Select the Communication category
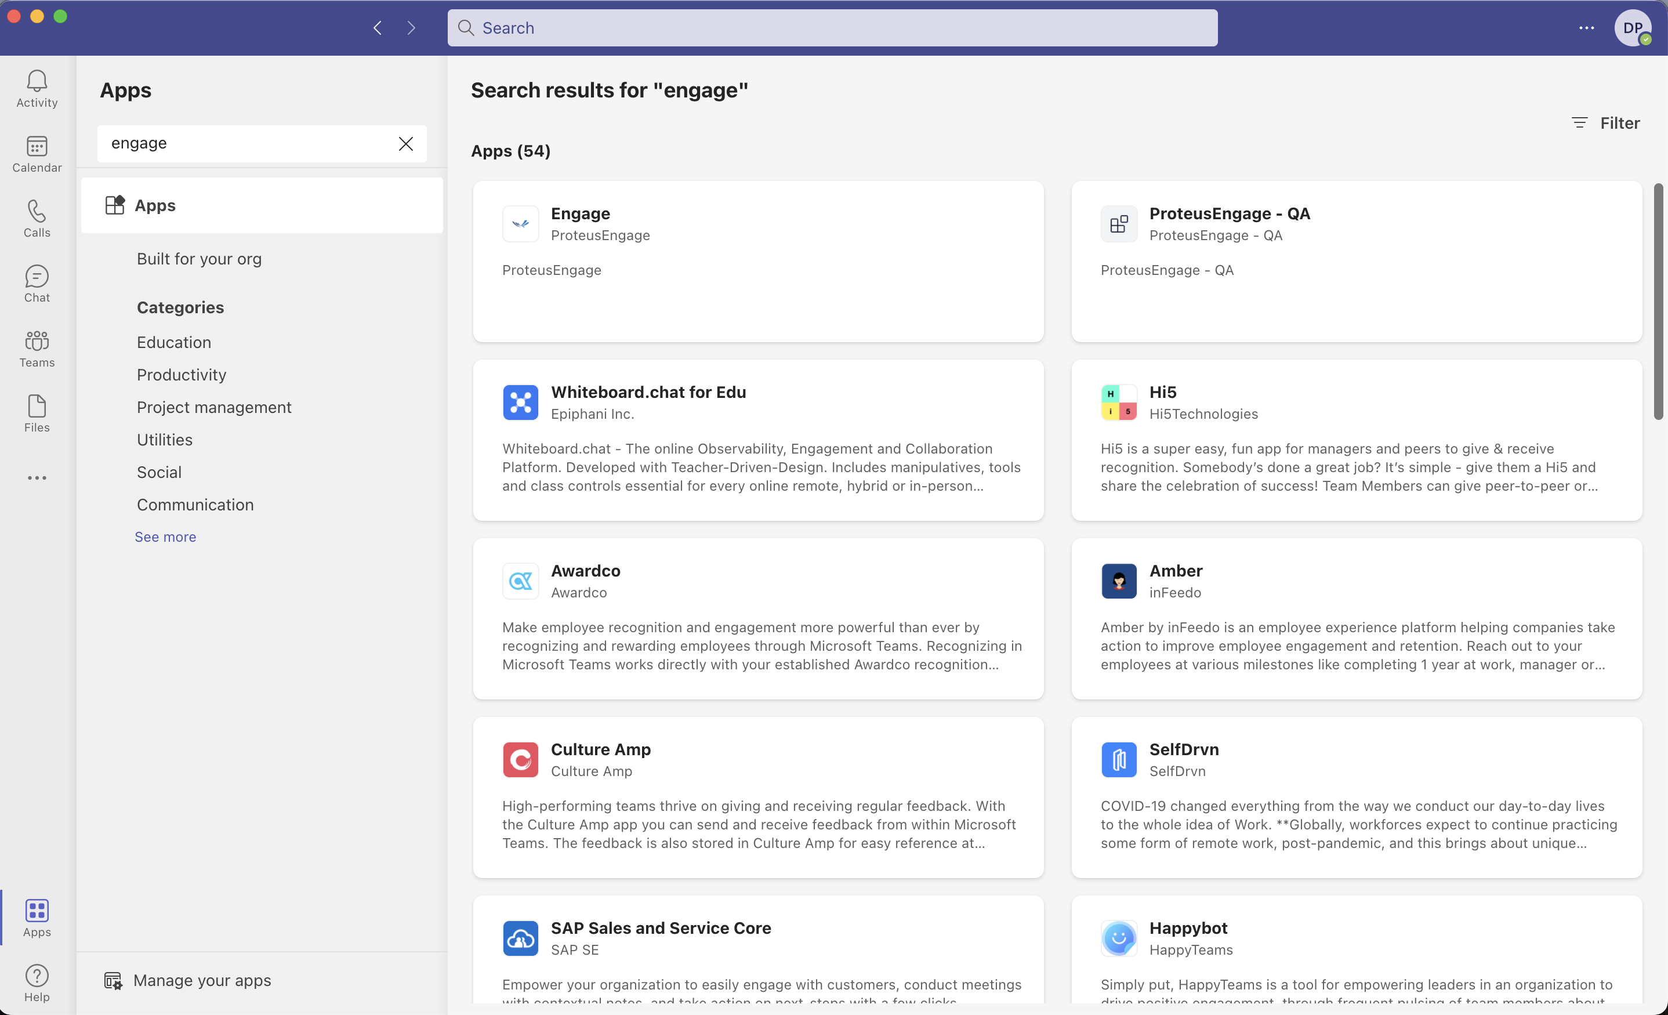The height and width of the screenshot is (1015, 1668). (x=195, y=505)
